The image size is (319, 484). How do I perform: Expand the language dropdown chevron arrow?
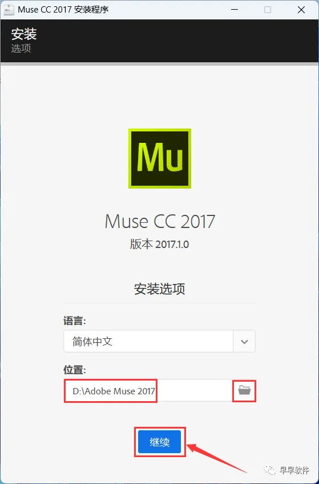[244, 341]
